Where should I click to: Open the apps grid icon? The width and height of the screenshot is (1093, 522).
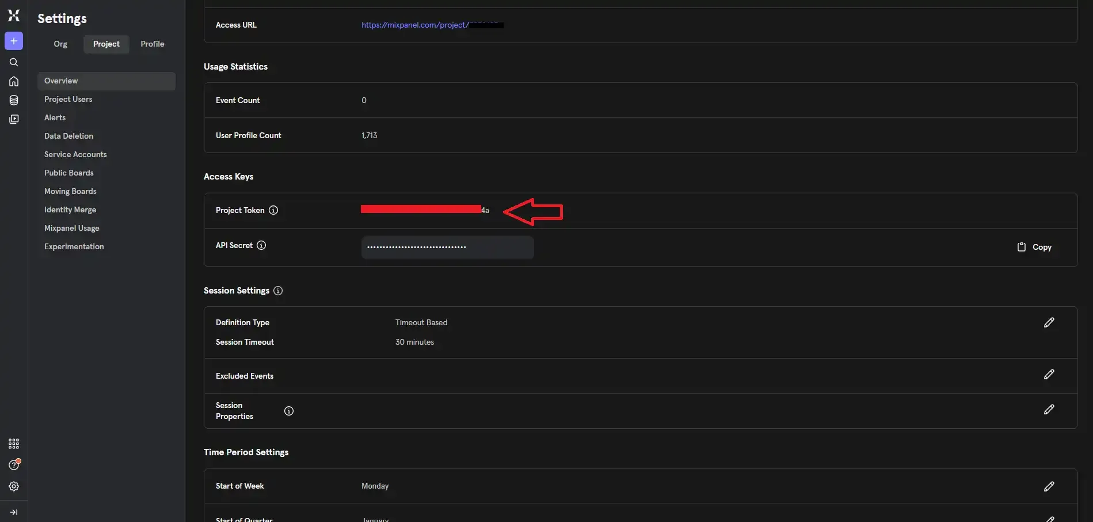(x=14, y=444)
